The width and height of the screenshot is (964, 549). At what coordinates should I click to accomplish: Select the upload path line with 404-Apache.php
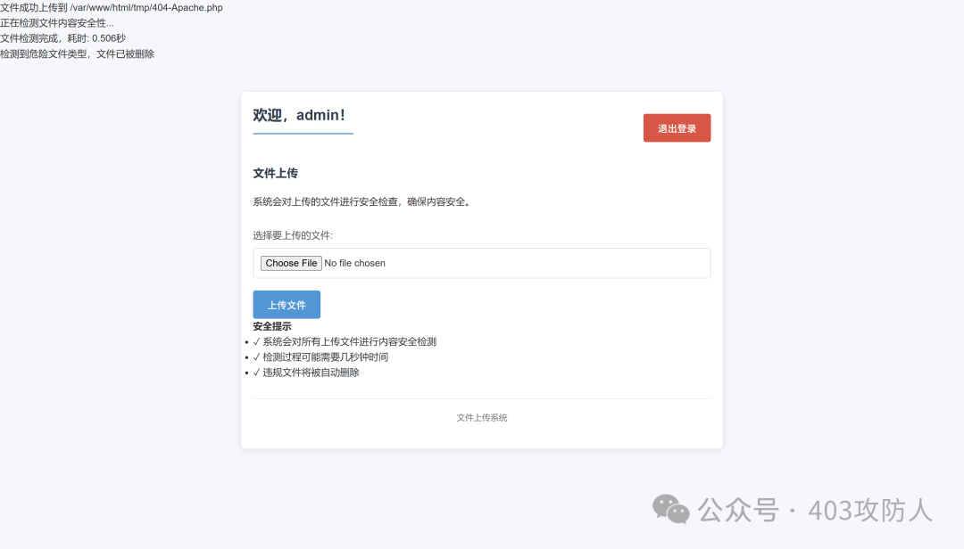coord(112,8)
